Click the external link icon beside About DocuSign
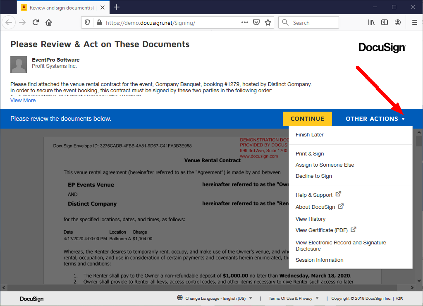423x306 pixels. [x=341, y=206]
